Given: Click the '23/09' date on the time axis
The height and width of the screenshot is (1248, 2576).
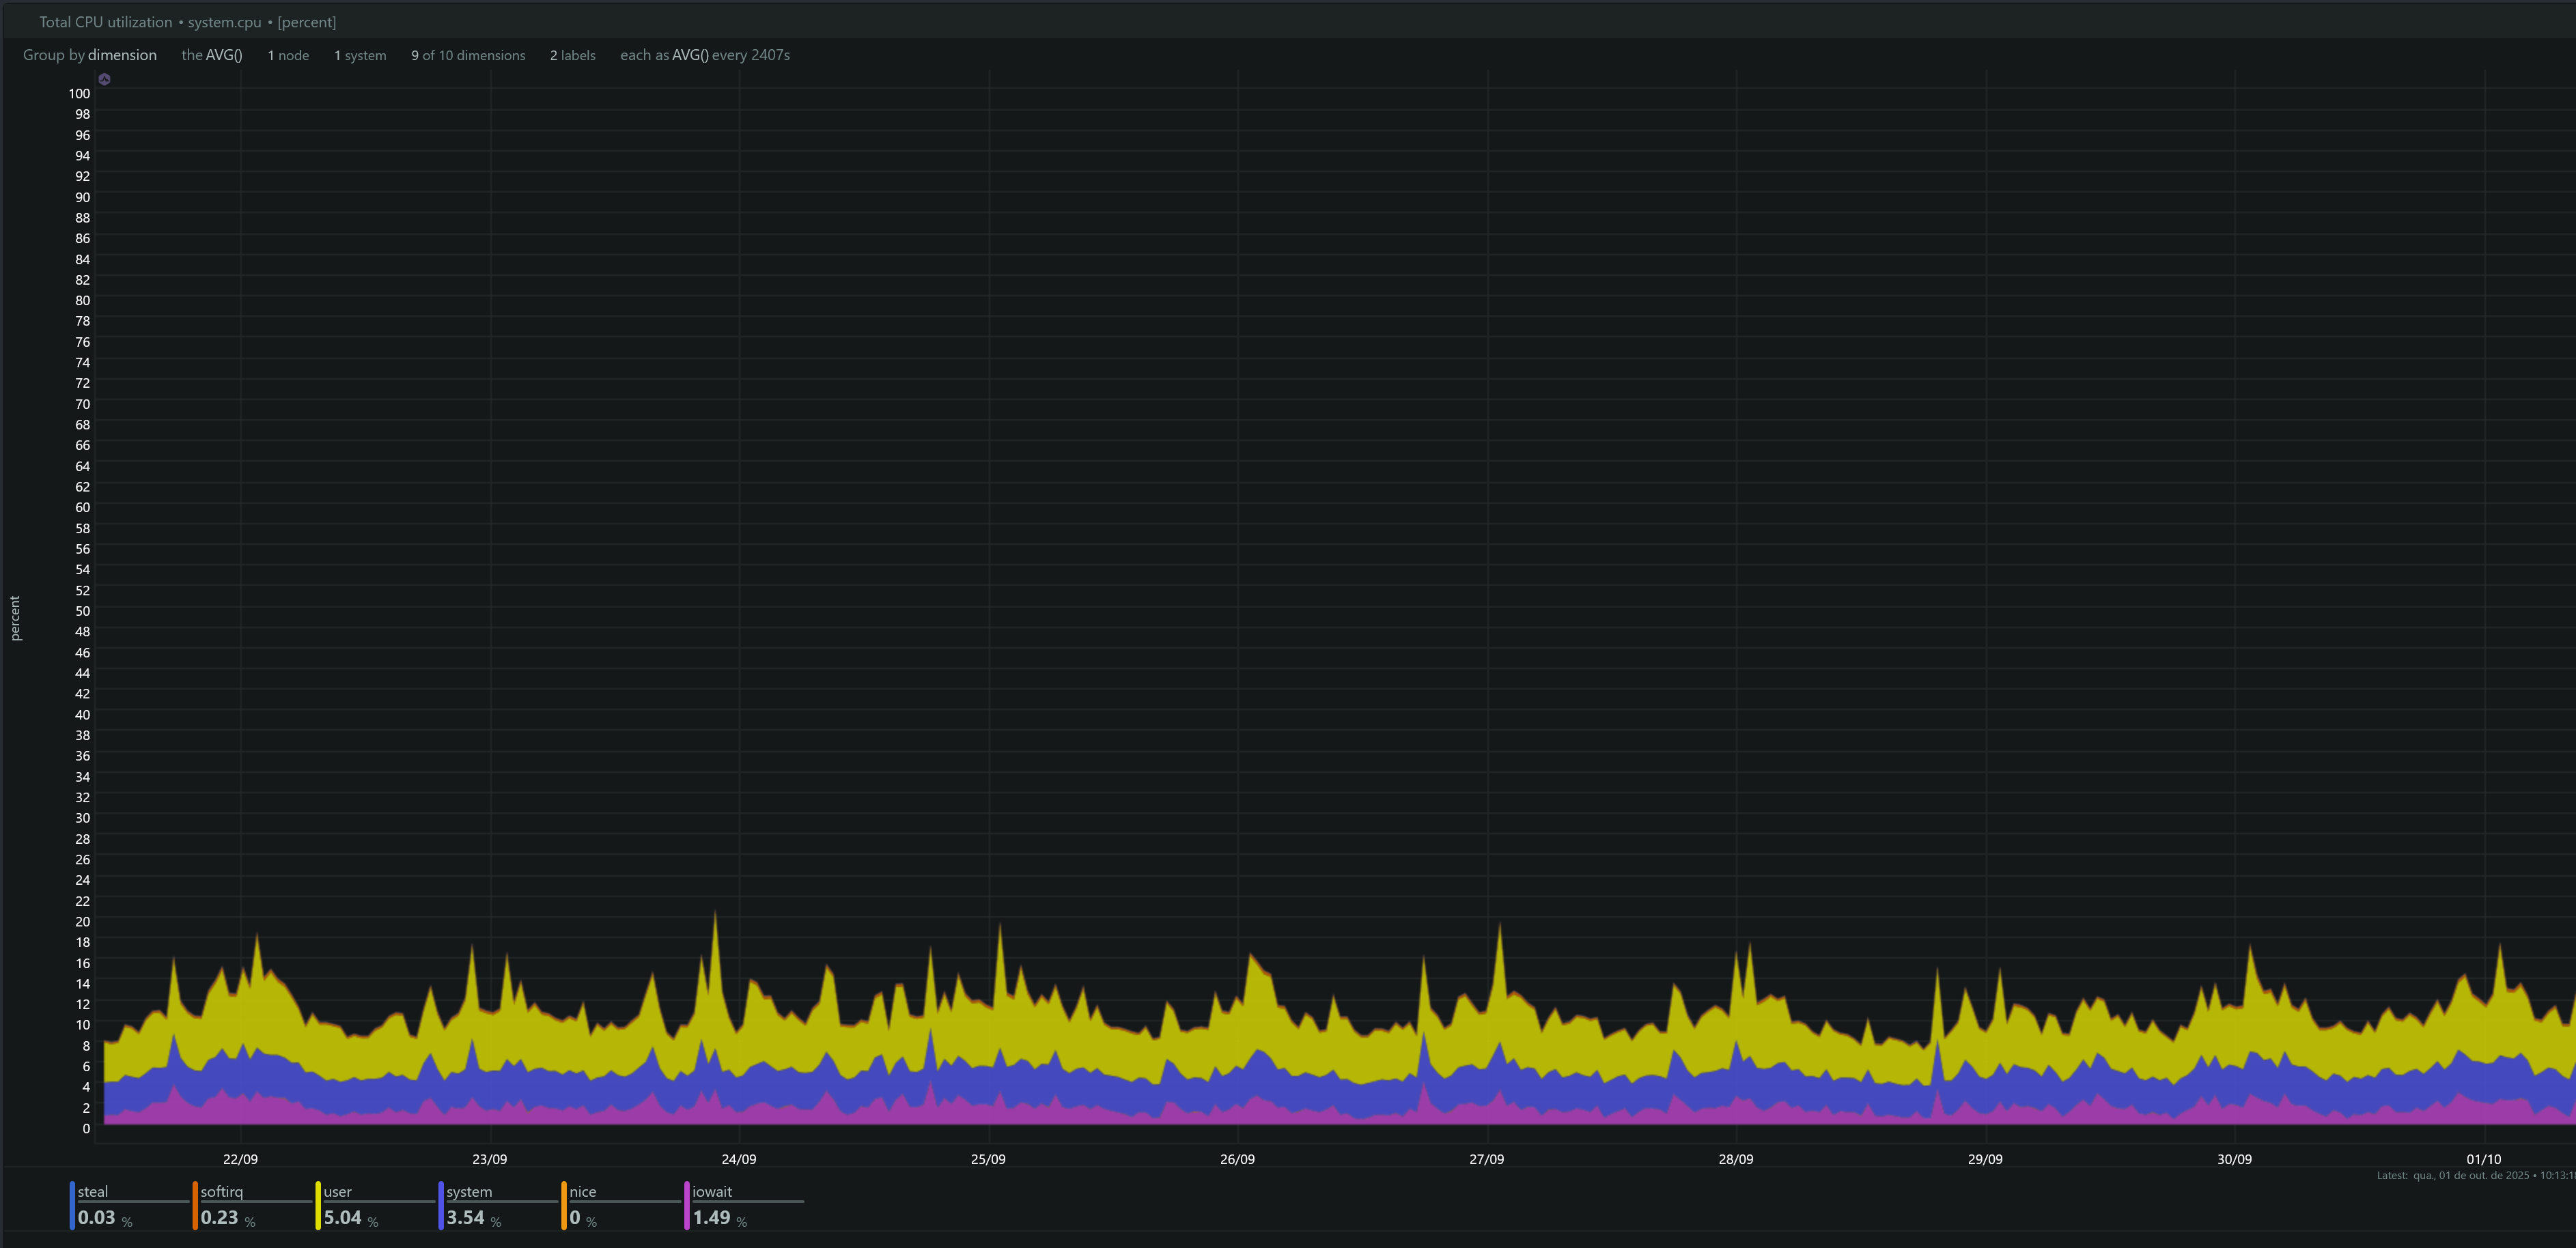Looking at the screenshot, I should (490, 1159).
